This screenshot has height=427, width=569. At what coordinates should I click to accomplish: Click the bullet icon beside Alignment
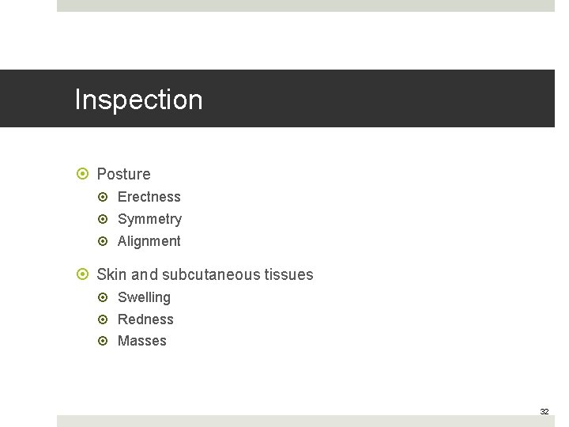tap(103, 241)
